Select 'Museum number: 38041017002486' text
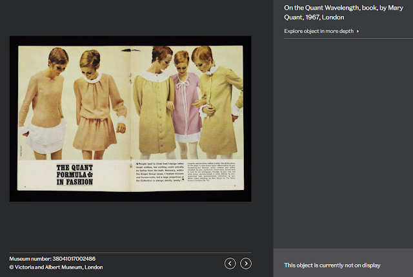This screenshot has height=277, width=413. pos(52,259)
